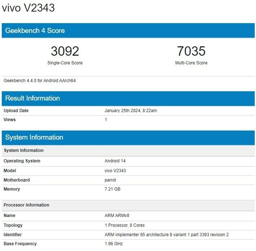Click the multi-core score value 7035
Screen dimensions: 256x251
coord(191,51)
